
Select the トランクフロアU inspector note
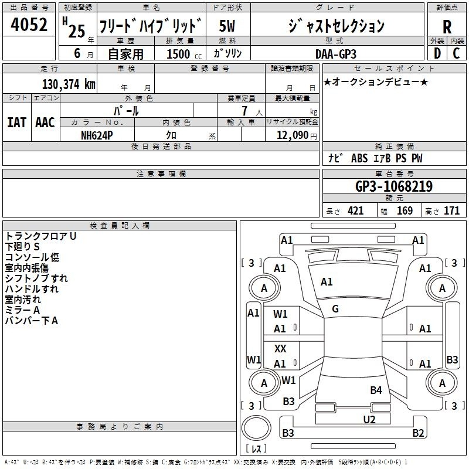pyautogui.click(x=41, y=236)
